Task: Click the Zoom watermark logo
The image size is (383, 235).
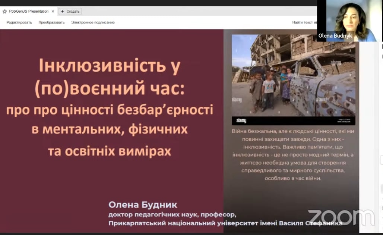Action: (x=341, y=217)
